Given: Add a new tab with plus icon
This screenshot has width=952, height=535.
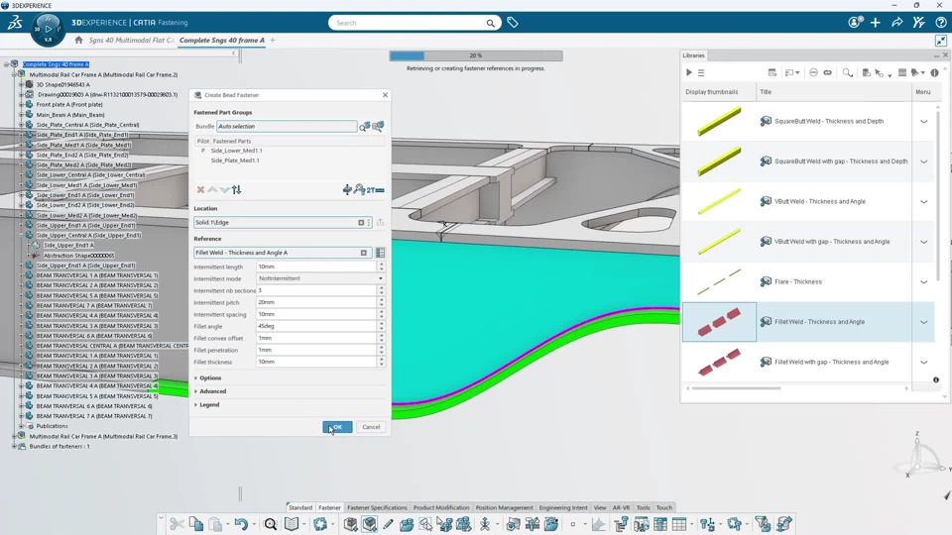Looking at the screenshot, I should [273, 40].
